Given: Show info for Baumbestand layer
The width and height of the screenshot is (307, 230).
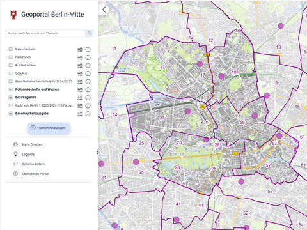Looking at the screenshot, I should click(x=88, y=50).
